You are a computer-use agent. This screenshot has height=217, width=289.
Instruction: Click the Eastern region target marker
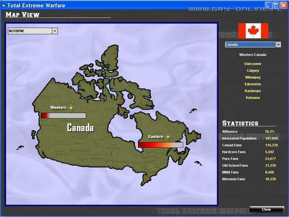click(168, 137)
